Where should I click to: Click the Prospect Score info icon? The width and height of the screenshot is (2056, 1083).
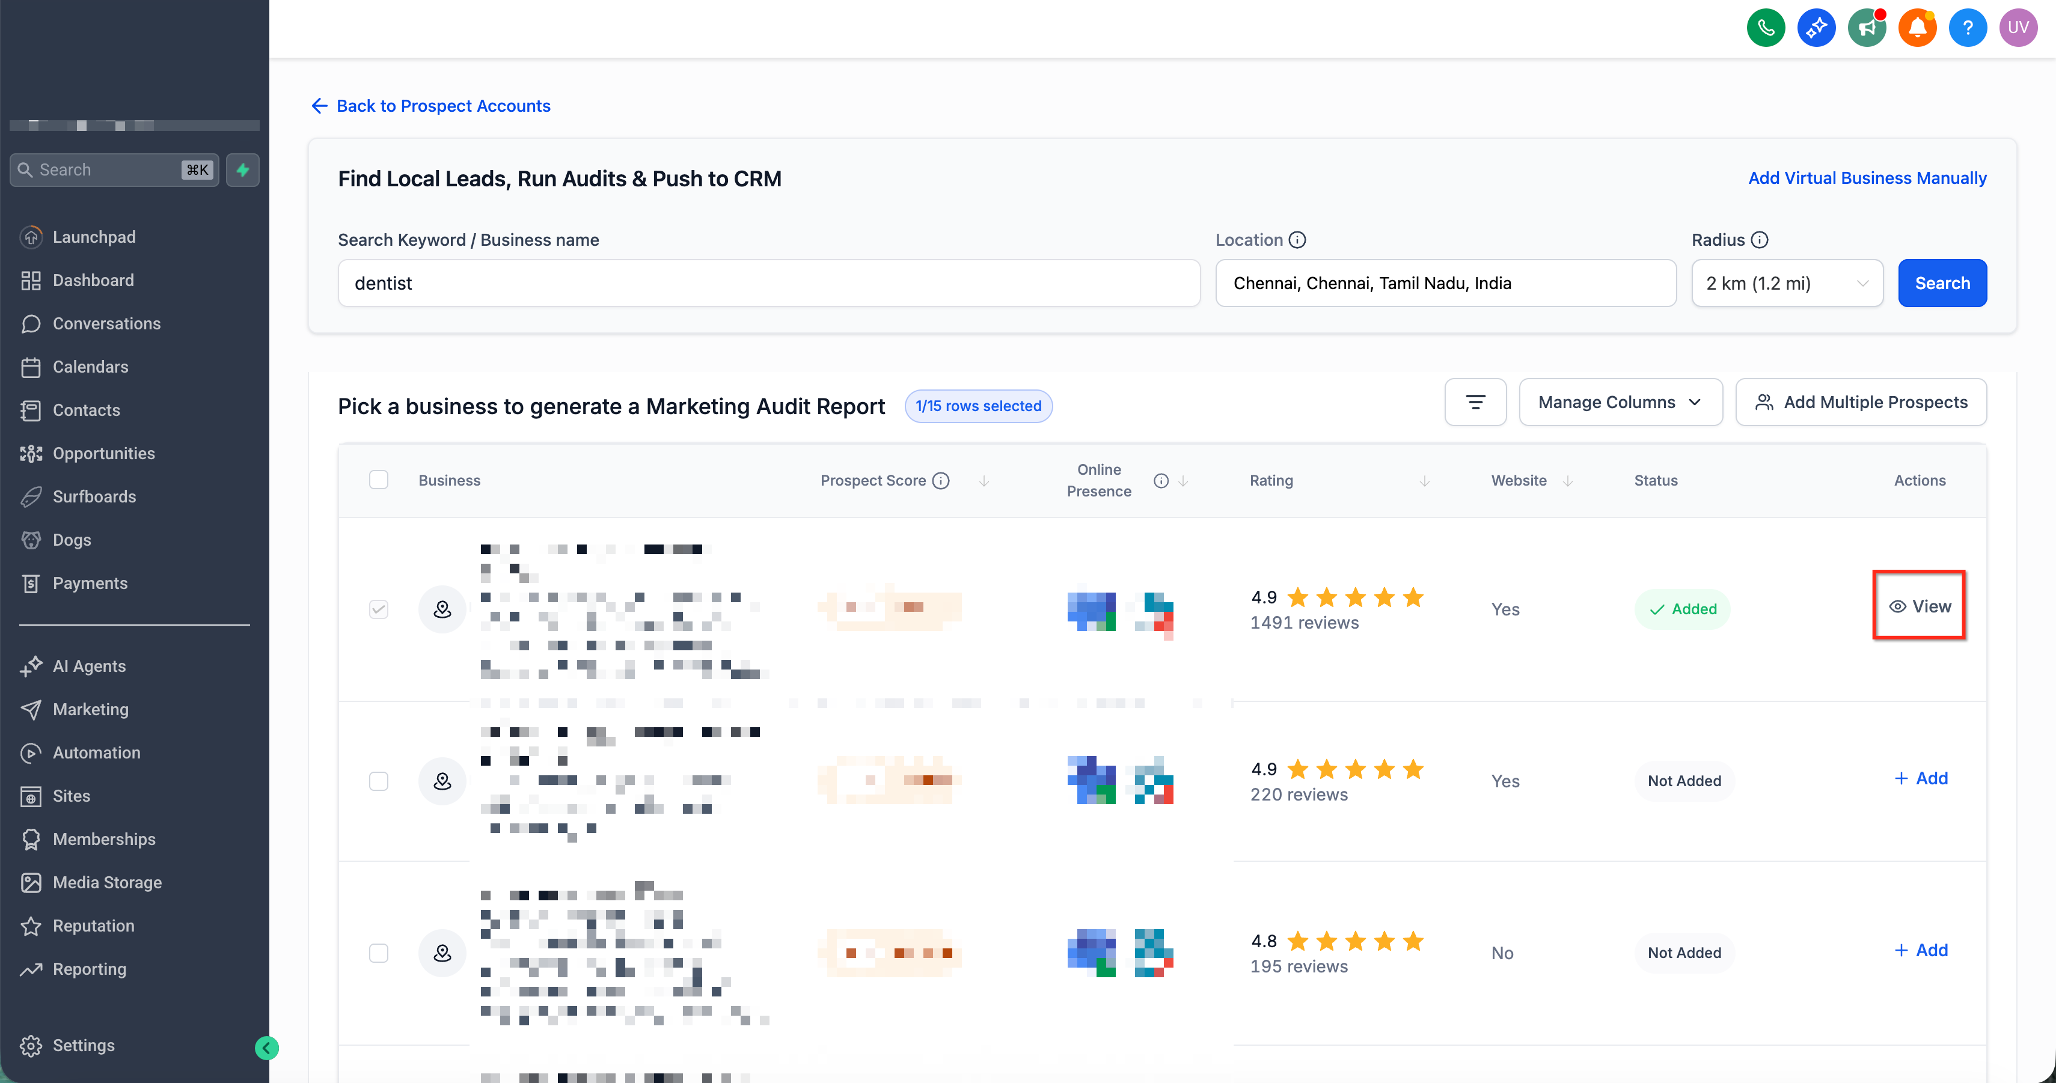[942, 480]
